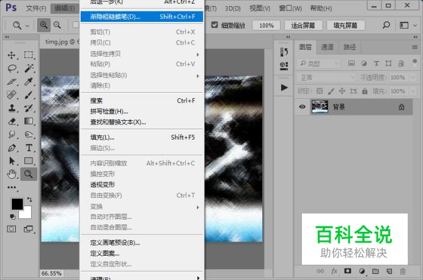The image size is (423, 280).
Task: Switch to the 通道 tab
Action: tap(327, 48)
